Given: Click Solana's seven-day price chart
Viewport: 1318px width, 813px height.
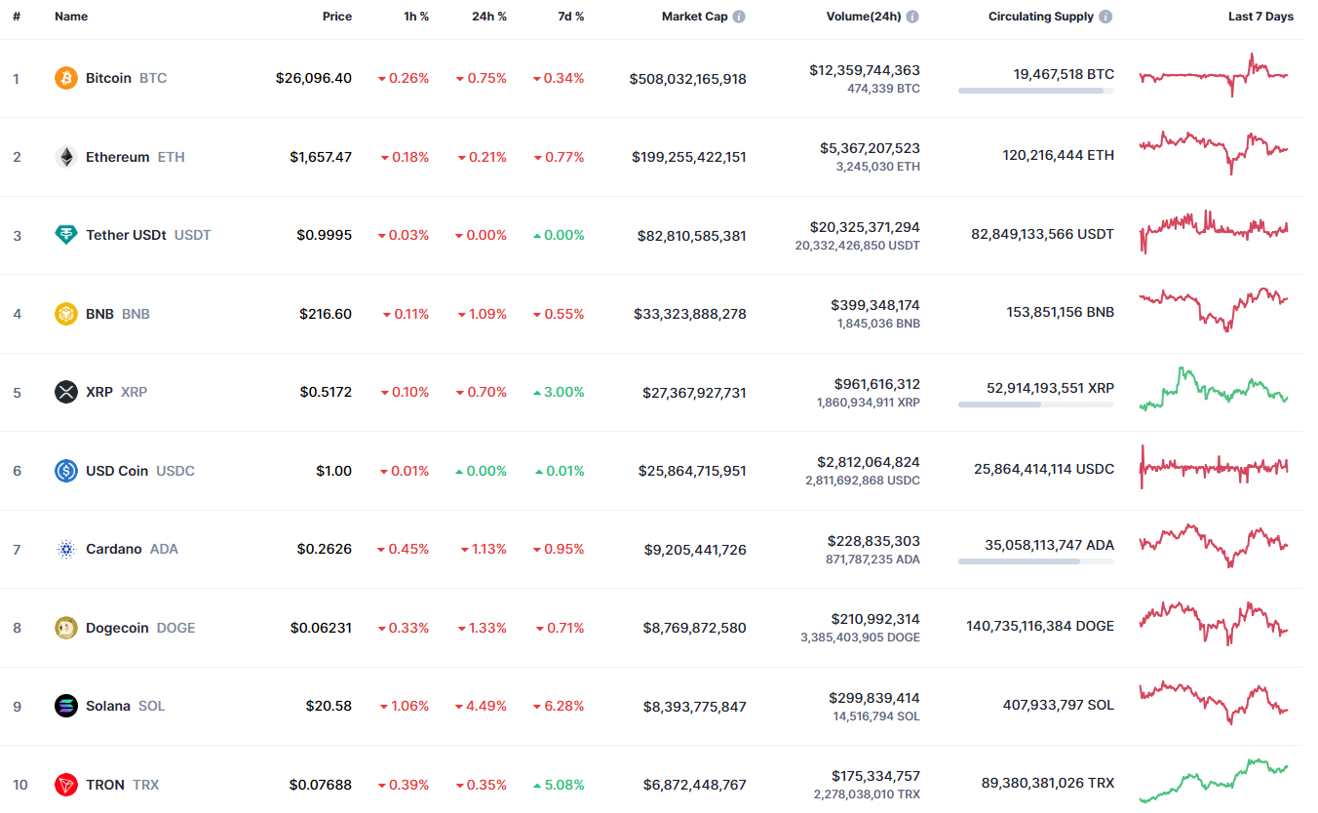Looking at the screenshot, I should click(1214, 705).
